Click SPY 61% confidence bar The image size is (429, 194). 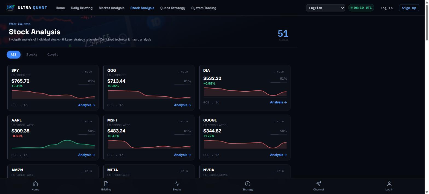[x=87, y=85]
